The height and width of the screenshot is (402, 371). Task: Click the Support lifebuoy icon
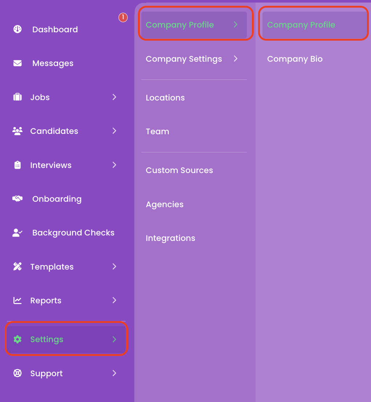coord(17,373)
